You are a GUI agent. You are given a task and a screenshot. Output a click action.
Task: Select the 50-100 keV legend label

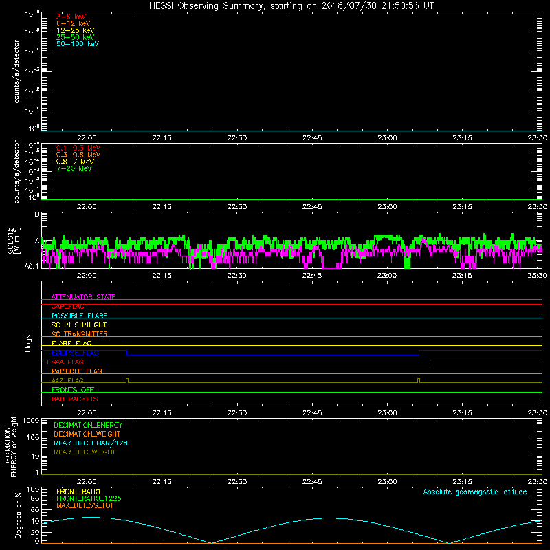(x=78, y=44)
